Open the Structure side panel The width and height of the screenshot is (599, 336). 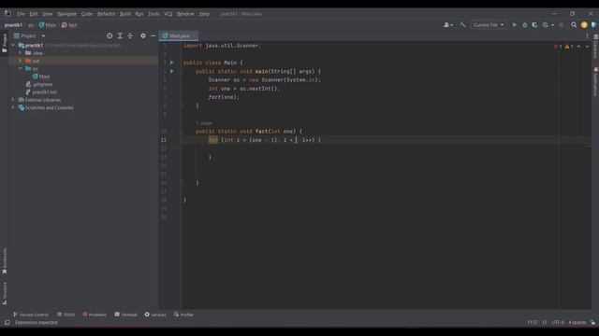coord(5,293)
